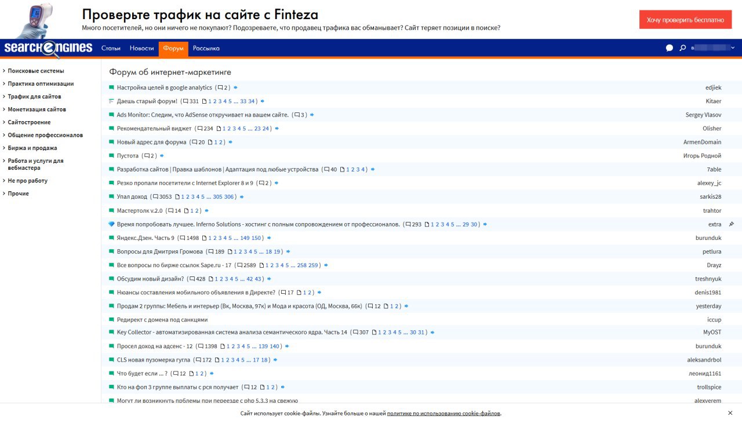The width and height of the screenshot is (742, 423).
Task: Click the Хочу проверить бесплатно button
Action: (x=685, y=19)
